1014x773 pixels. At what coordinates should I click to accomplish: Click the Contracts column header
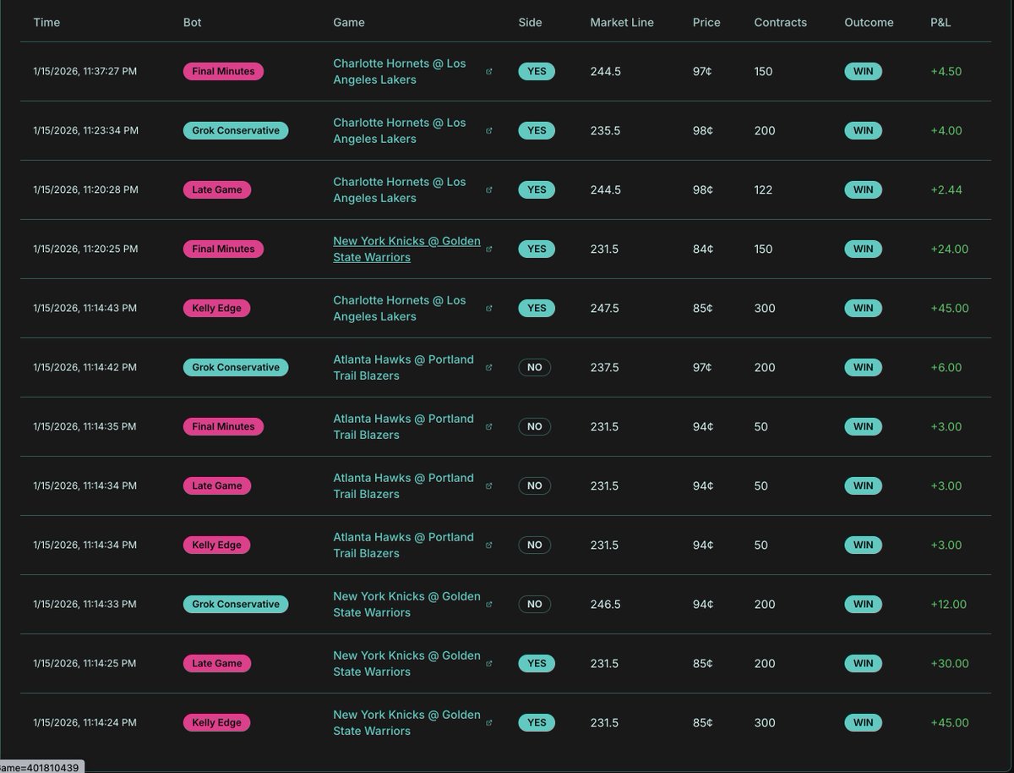pyautogui.click(x=781, y=23)
